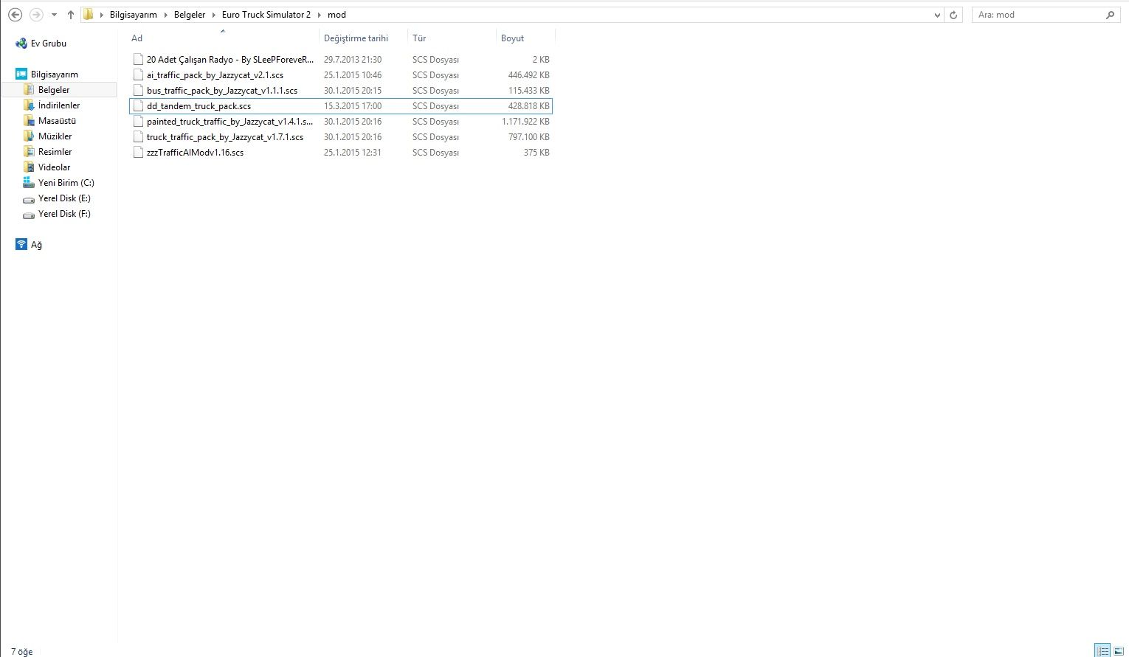Click the İndirilenler downloads folder icon
The image size is (1129, 657).
tap(29, 105)
